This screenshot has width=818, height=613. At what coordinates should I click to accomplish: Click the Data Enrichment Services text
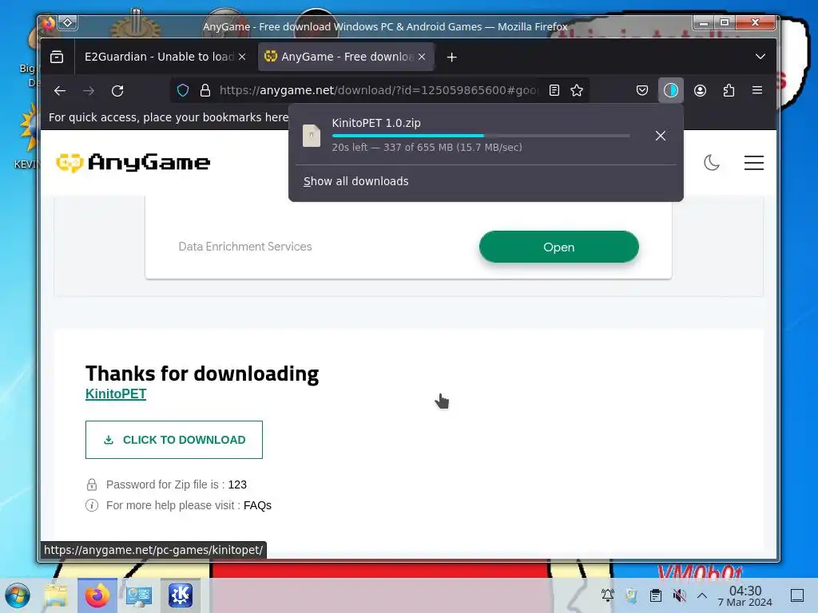click(245, 247)
